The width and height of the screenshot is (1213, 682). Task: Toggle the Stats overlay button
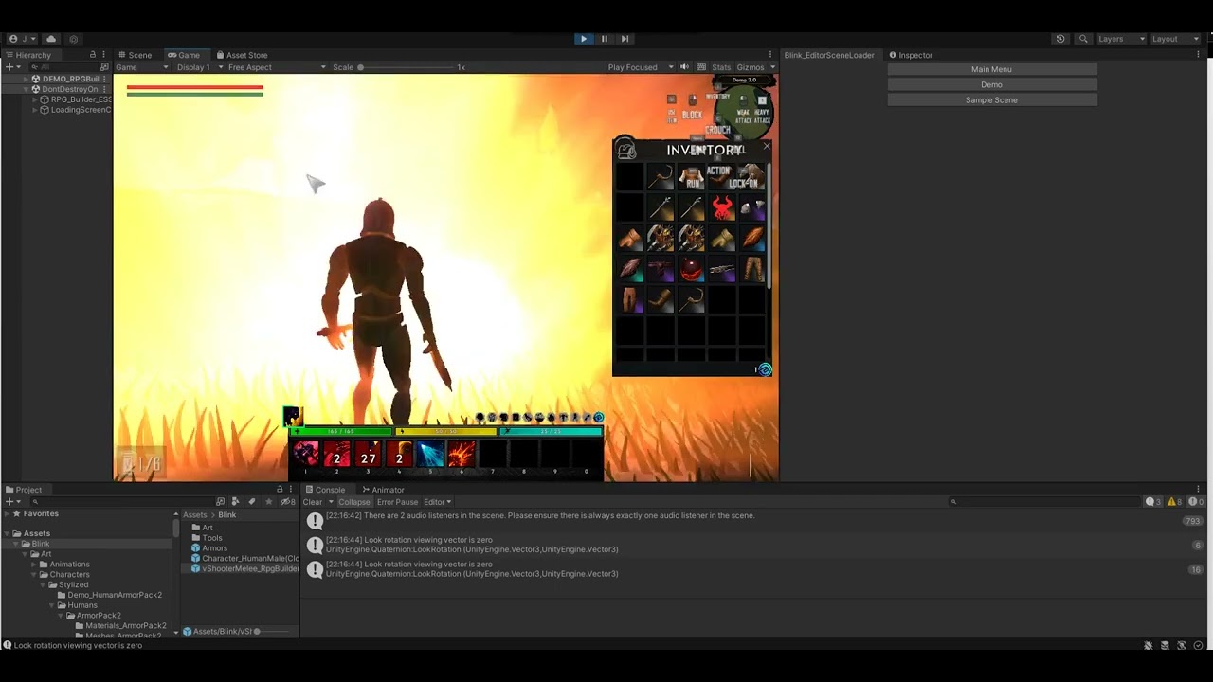721,67
